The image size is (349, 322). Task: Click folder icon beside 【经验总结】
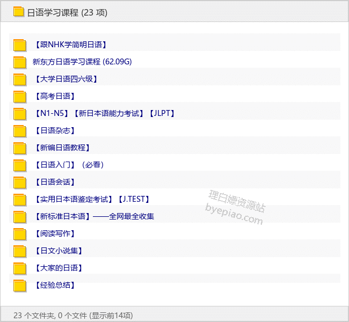(x=19, y=286)
